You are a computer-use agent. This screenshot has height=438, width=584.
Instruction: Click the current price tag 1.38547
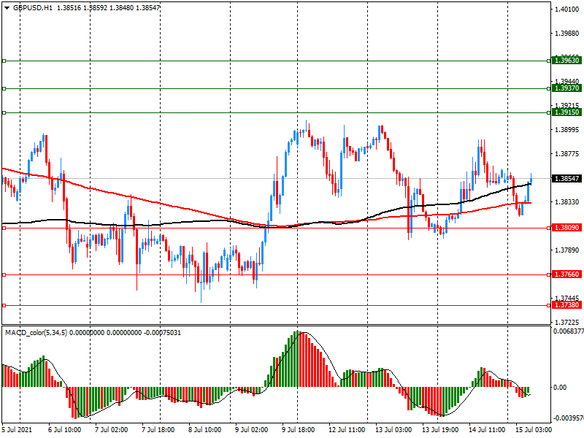point(566,179)
